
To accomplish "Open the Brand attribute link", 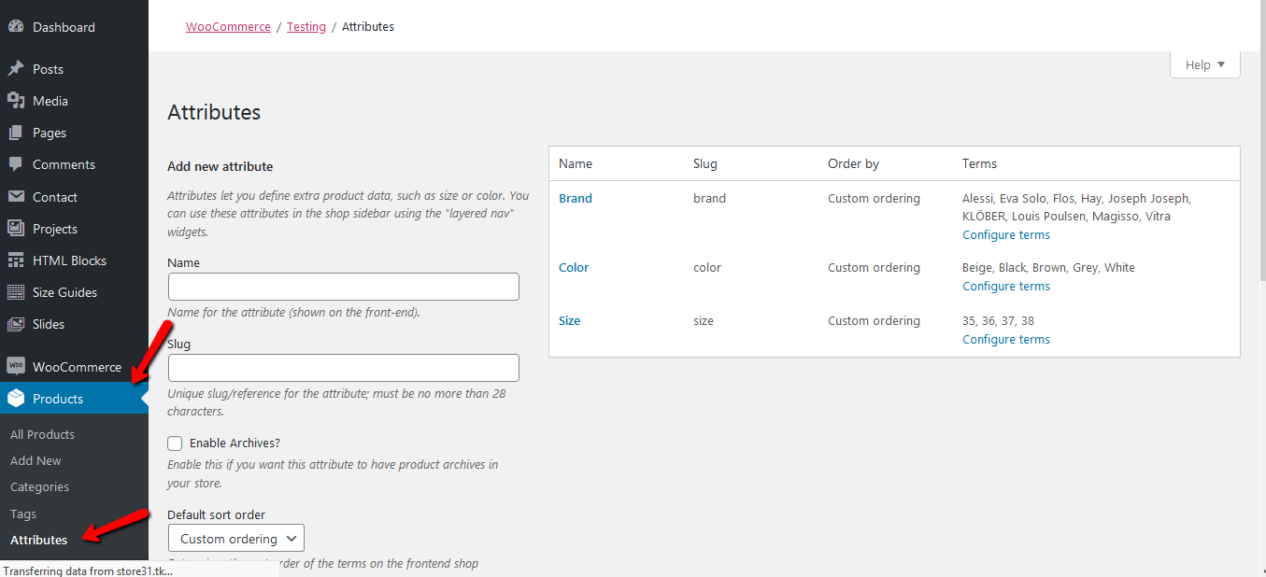I will (x=576, y=198).
